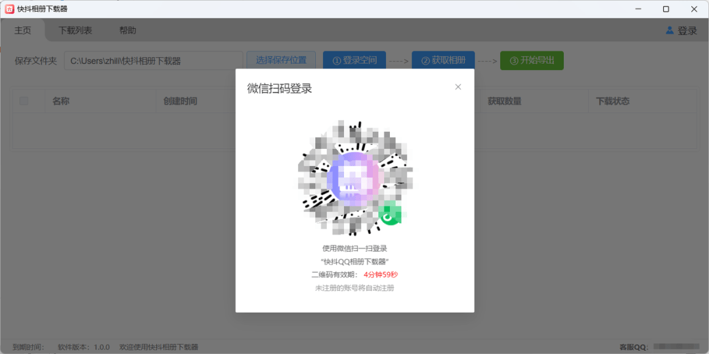
Task: Minimize the 快抖相册下载器 window
Action: point(637,9)
